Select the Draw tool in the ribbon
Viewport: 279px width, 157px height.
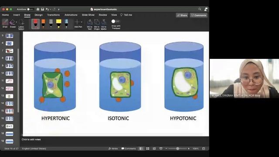(5, 24)
